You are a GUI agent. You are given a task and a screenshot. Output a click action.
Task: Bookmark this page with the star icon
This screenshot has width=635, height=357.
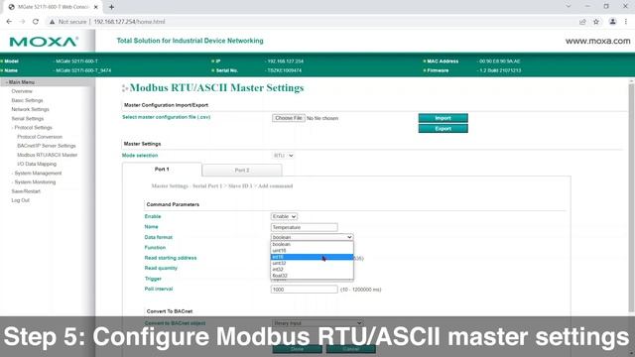click(x=596, y=22)
